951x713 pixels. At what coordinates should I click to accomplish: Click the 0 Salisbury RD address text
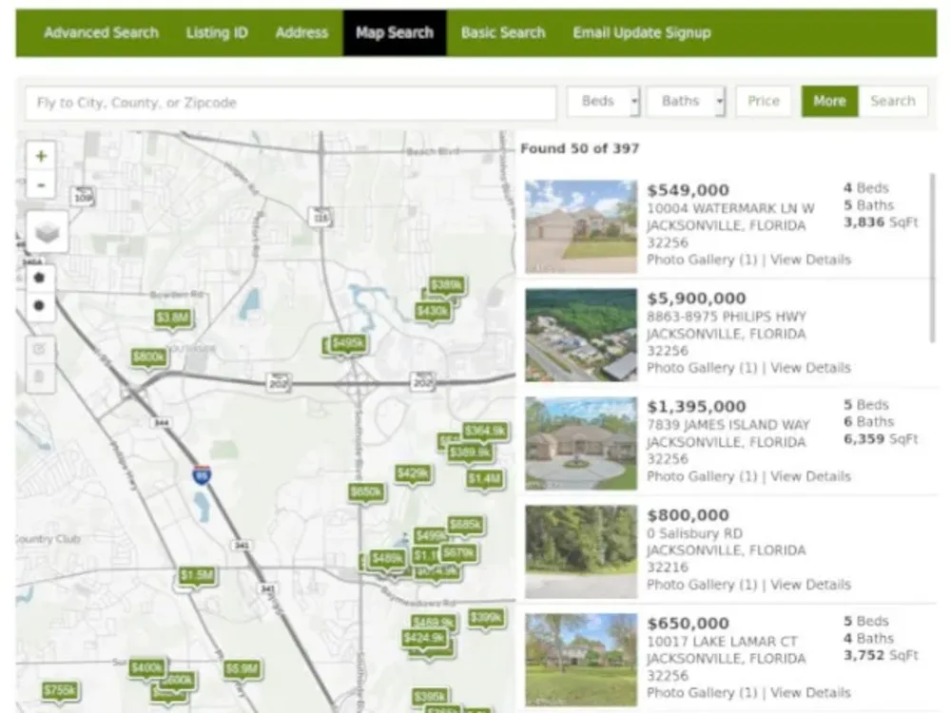[694, 533]
